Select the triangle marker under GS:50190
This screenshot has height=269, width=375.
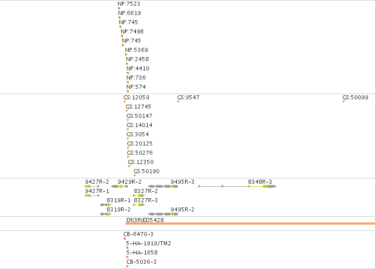pos(135,176)
